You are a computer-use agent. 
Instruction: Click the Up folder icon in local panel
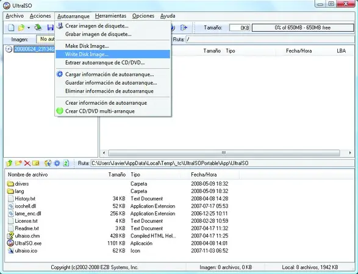9,163
